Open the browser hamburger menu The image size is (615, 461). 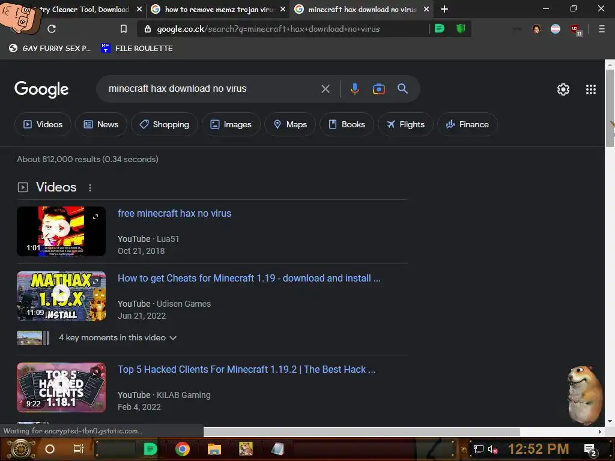click(601, 29)
